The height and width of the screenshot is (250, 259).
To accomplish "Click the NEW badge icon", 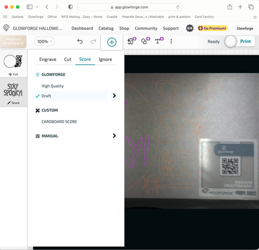I will point(190,28).
